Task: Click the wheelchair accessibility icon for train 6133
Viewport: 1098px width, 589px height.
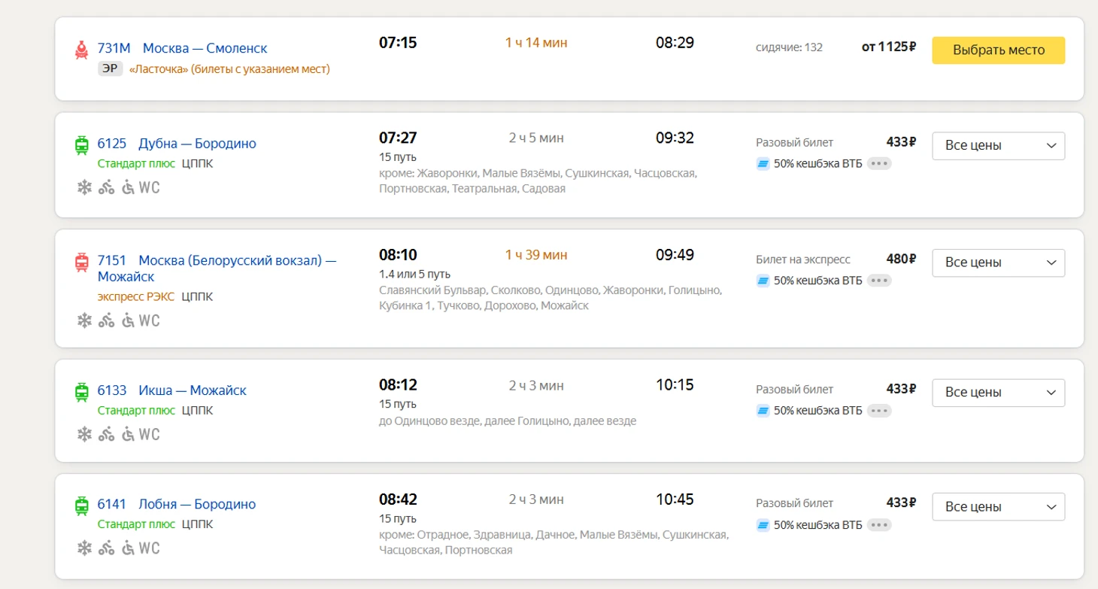Action: click(x=128, y=434)
